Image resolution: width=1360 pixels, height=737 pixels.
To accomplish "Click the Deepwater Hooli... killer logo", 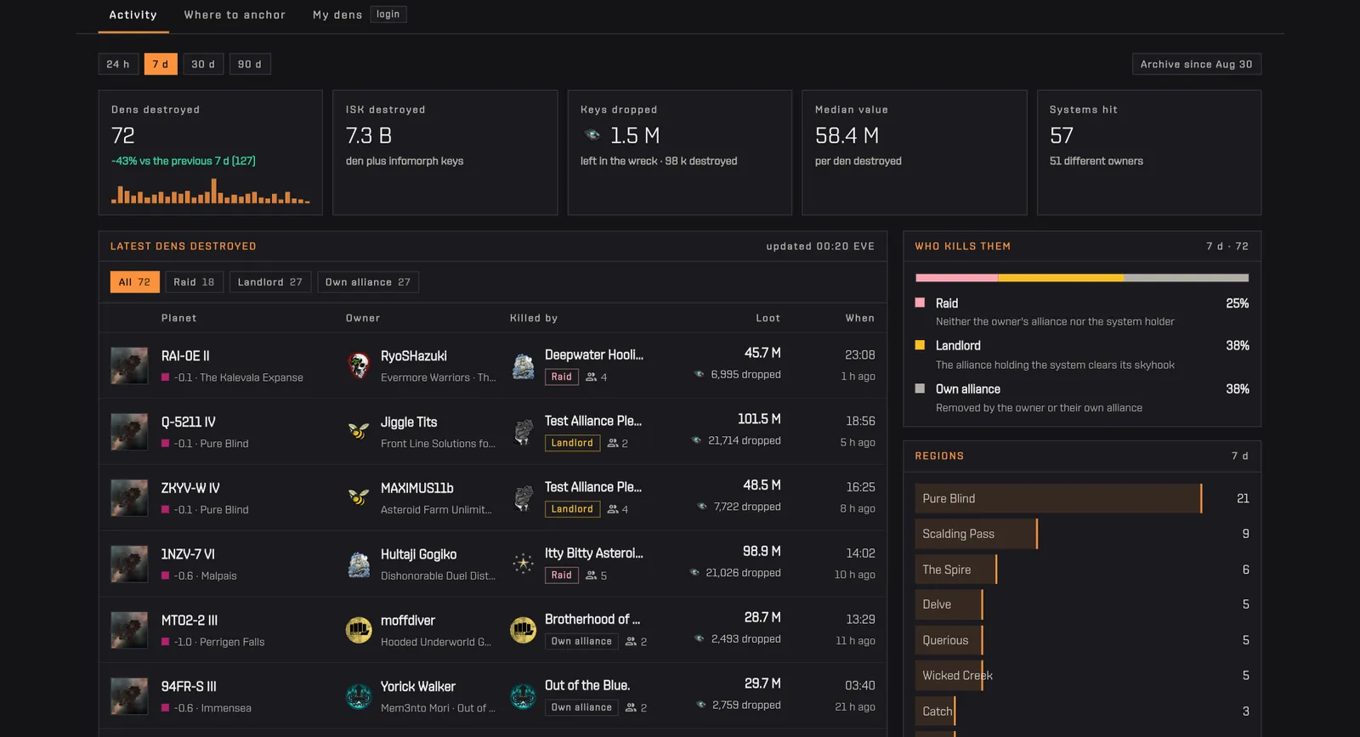I will click(523, 366).
